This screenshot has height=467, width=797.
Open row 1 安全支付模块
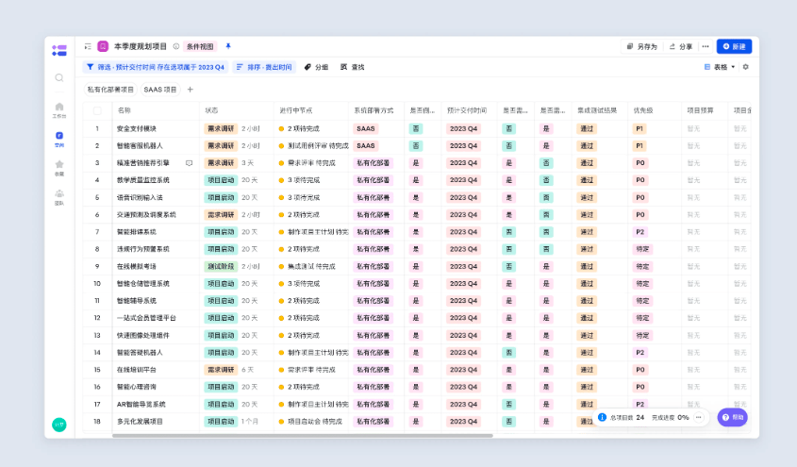[137, 128]
